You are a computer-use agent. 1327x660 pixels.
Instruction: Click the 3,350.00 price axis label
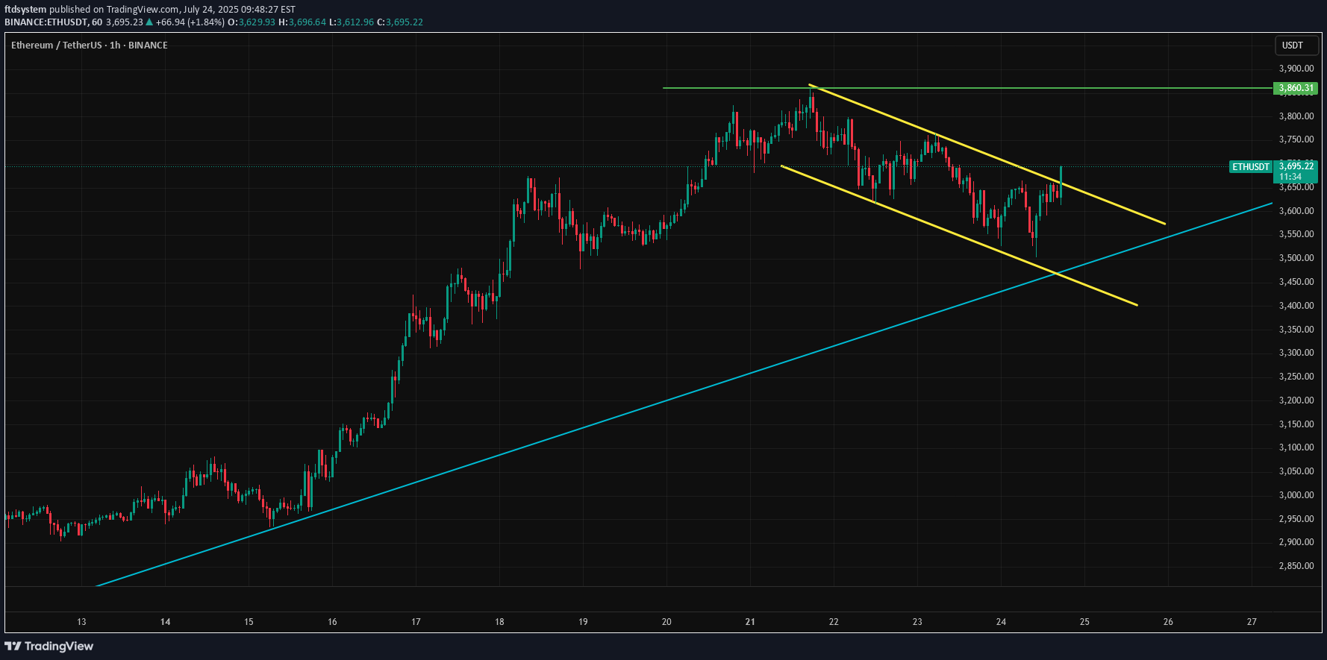pos(1296,330)
